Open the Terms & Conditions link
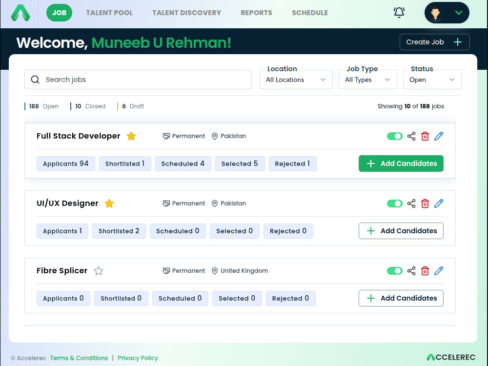Screen dimensions: 488x366 79,358
